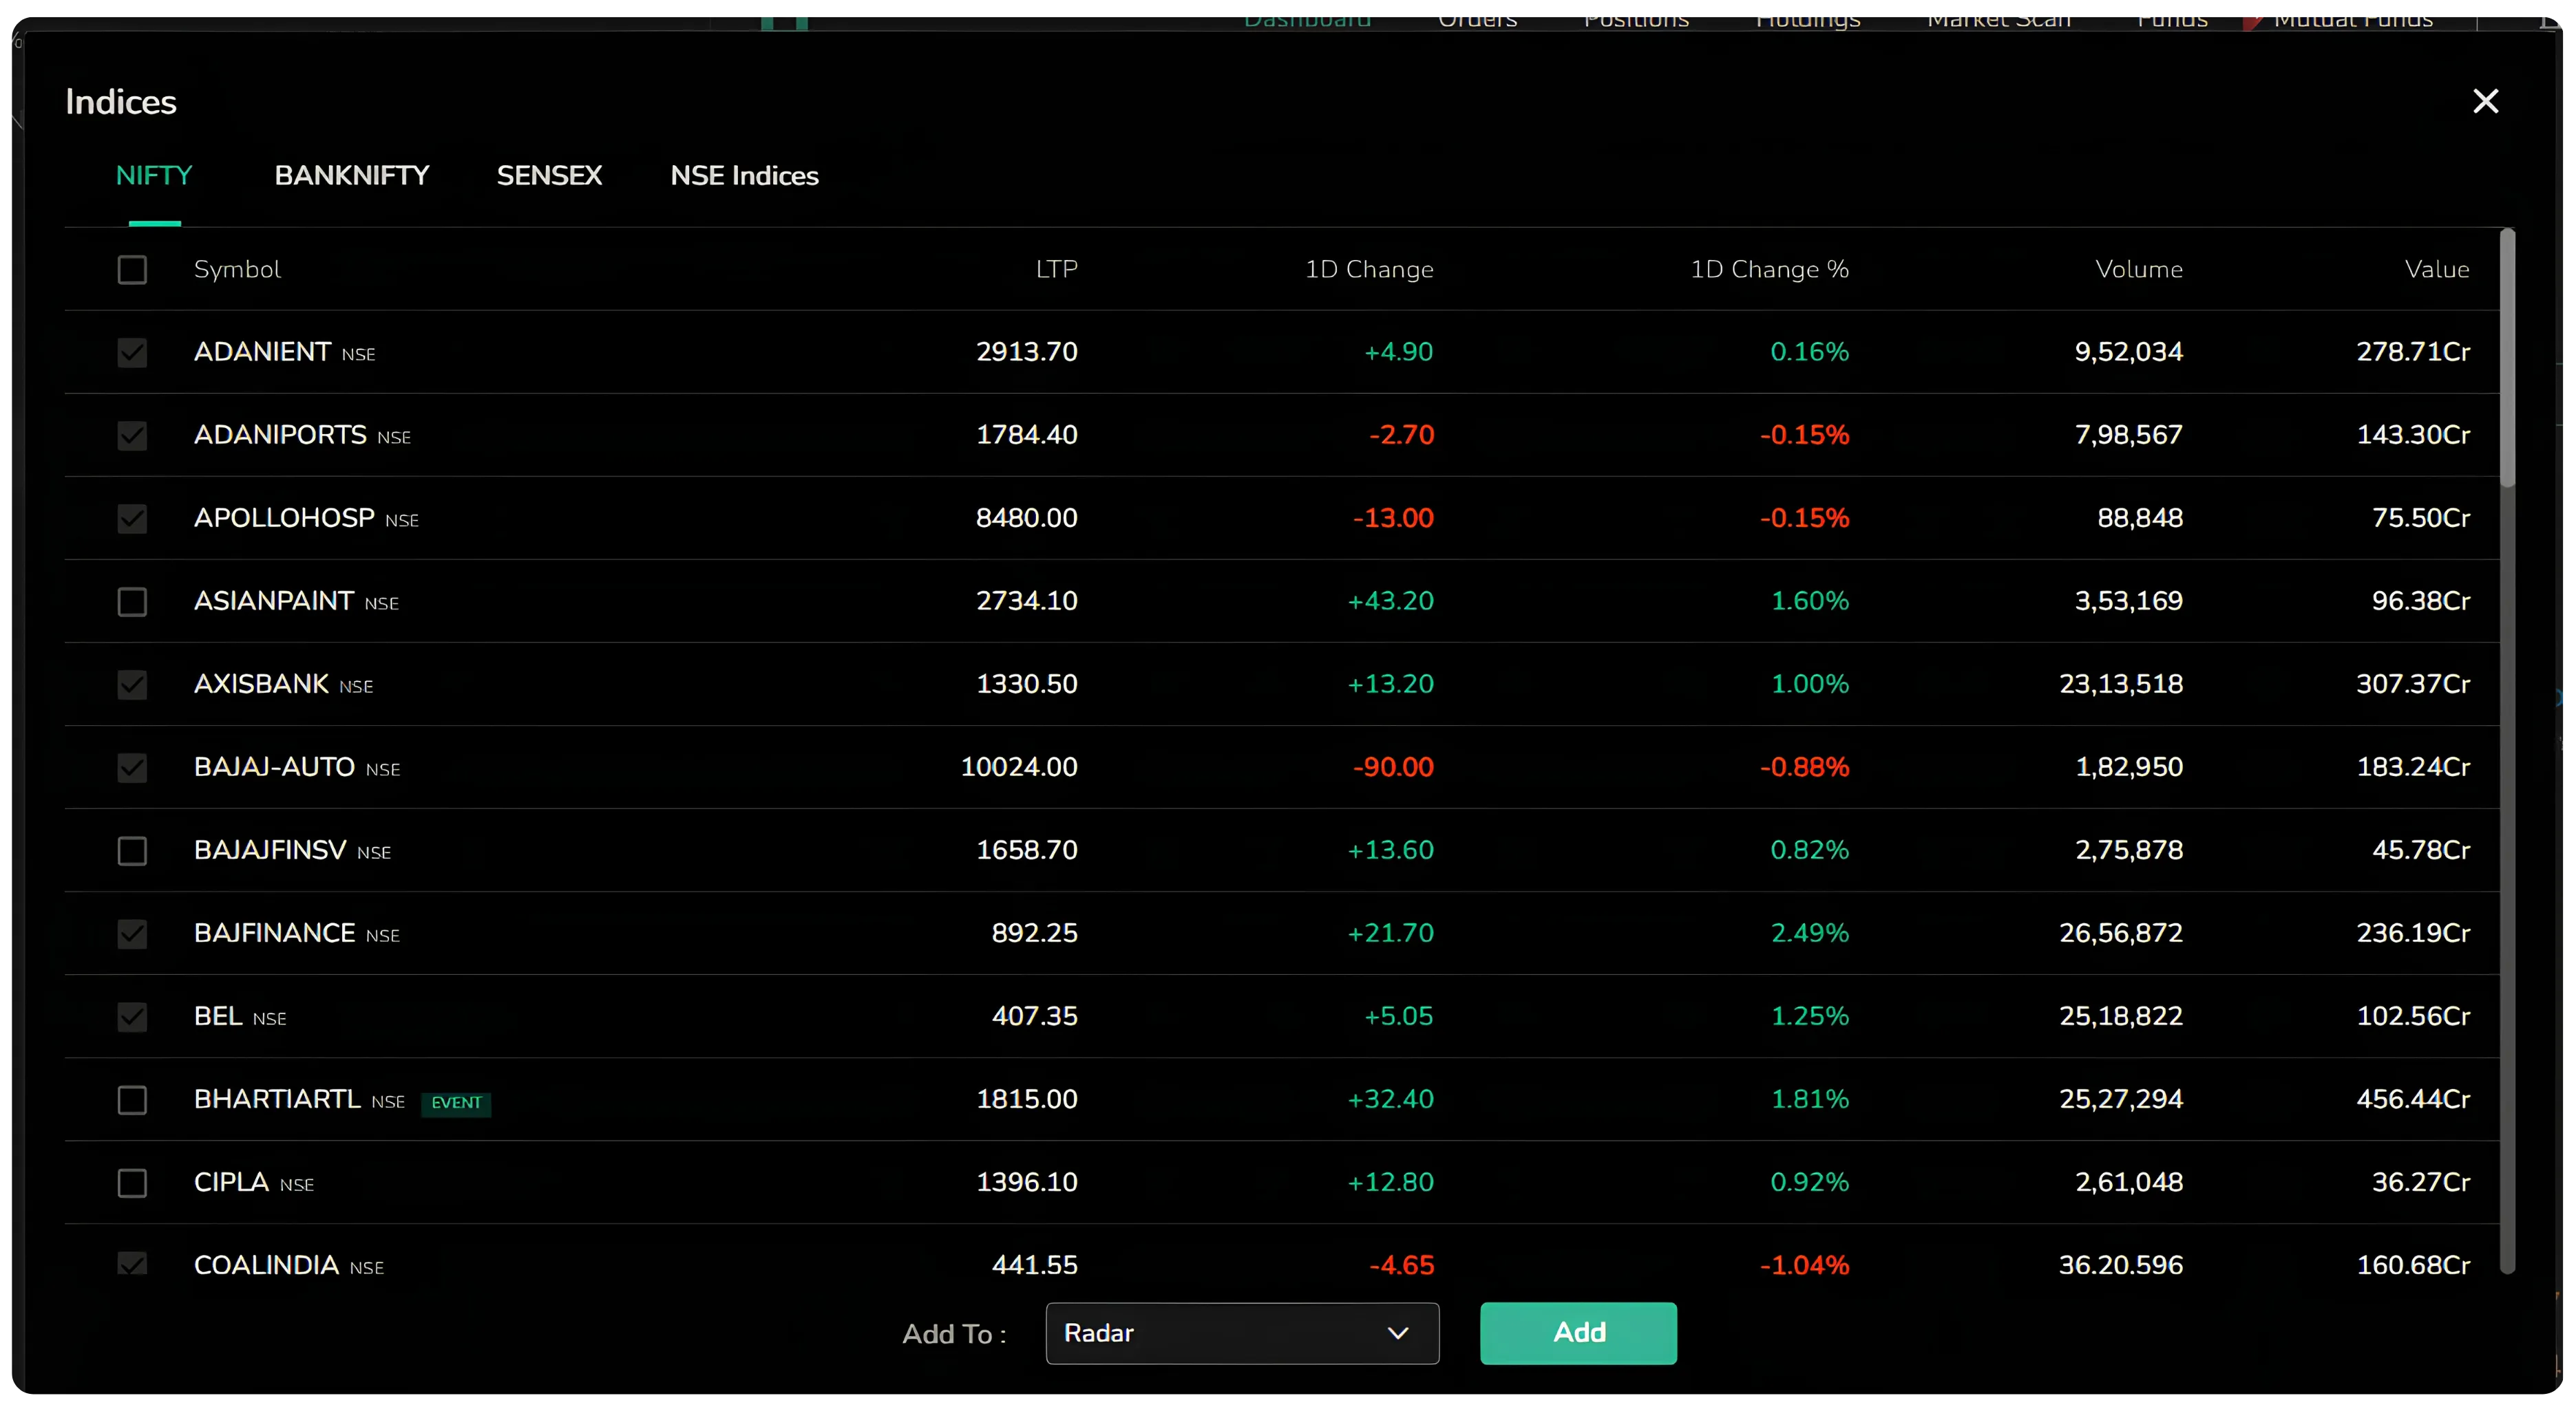Sort by the Volume column header

2139,270
